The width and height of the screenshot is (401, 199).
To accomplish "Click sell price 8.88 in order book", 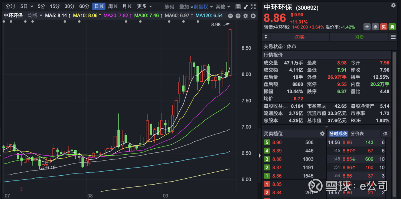I will (277, 159).
